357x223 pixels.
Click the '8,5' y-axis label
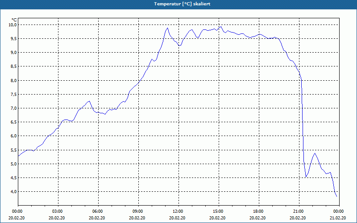pos(14,66)
